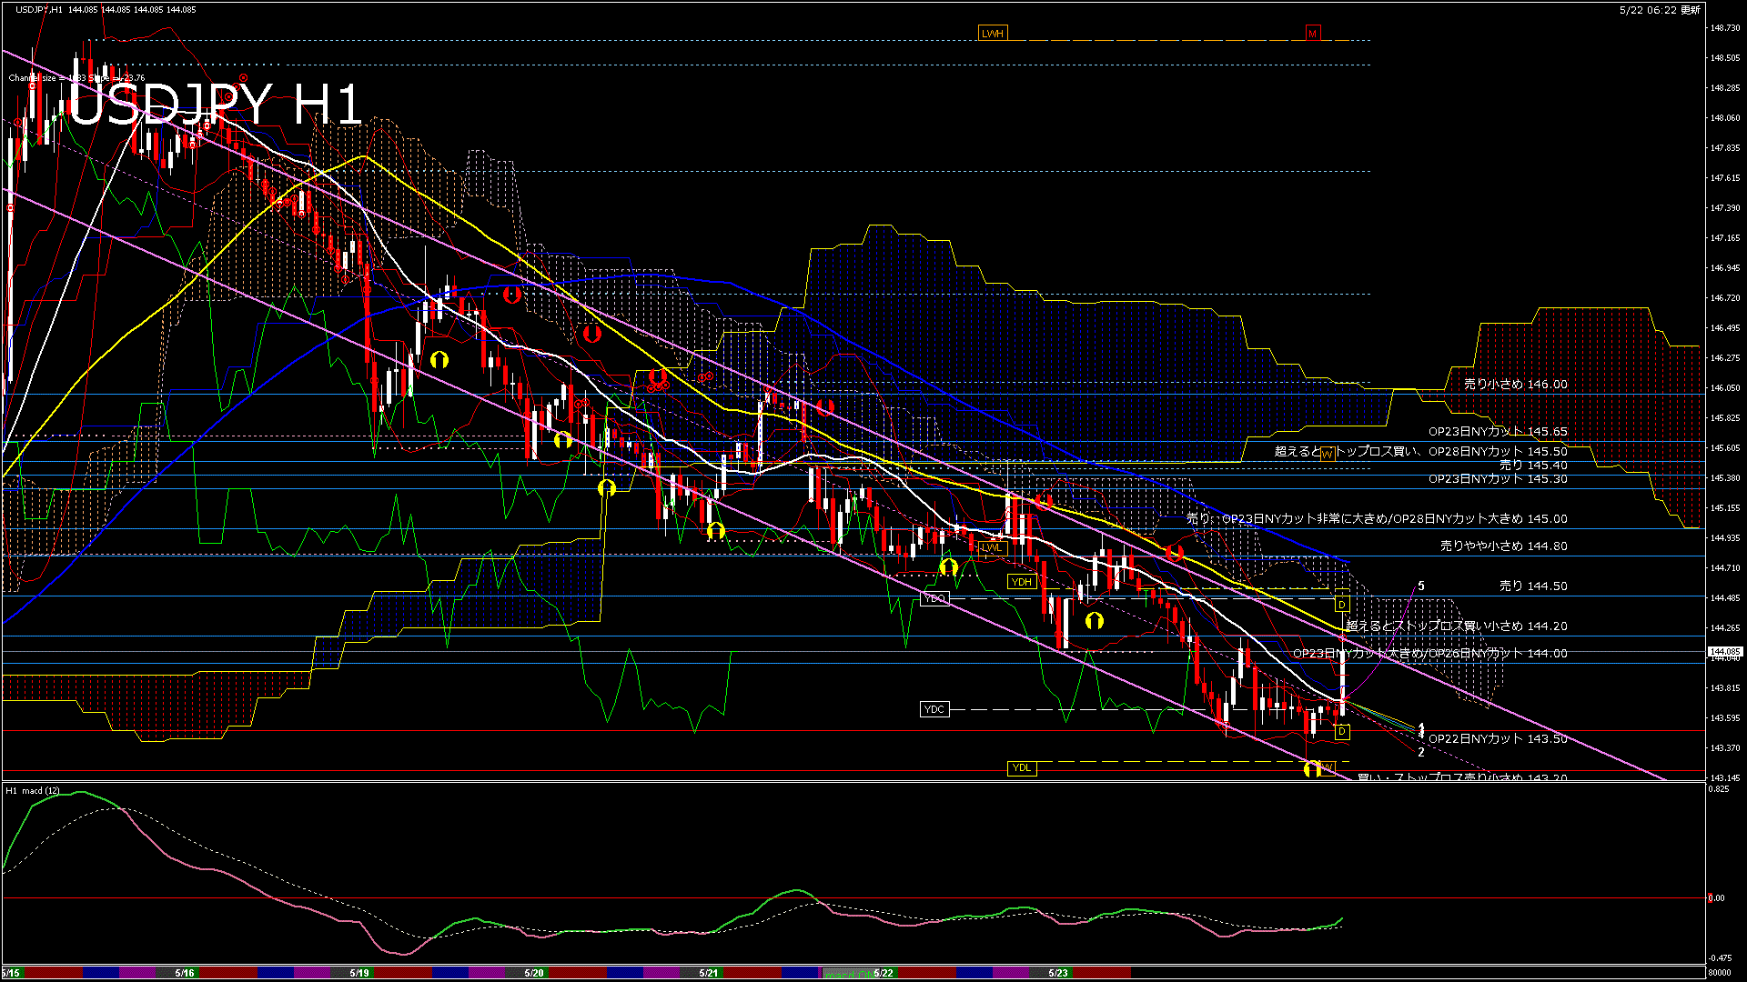Click the OP22日NYカット 143.50 label
Image resolution: width=1747 pixels, height=982 pixels.
pyautogui.click(x=1498, y=739)
